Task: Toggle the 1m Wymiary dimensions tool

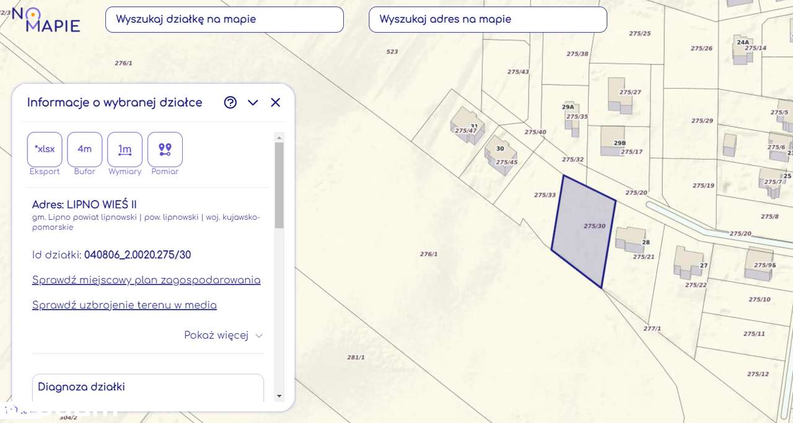Action: (x=125, y=149)
